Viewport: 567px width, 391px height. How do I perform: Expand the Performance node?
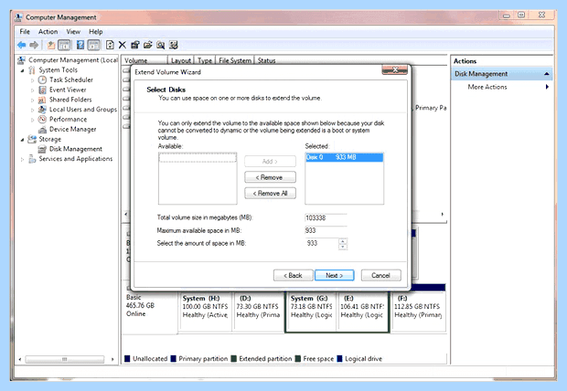(33, 120)
